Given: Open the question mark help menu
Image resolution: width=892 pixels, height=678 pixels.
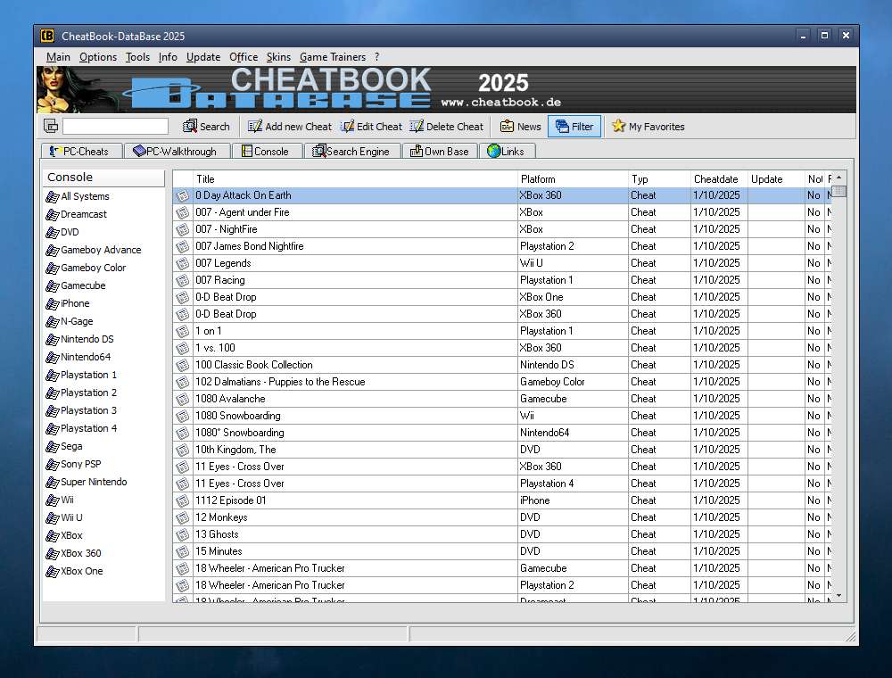Looking at the screenshot, I should (376, 57).
